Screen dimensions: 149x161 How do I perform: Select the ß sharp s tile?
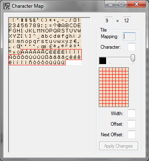(47, 57)
